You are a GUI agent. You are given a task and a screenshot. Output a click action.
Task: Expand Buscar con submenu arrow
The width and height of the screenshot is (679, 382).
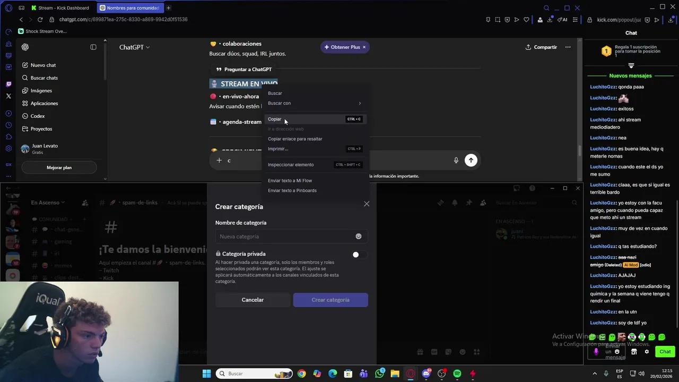(x=360, y=103)
